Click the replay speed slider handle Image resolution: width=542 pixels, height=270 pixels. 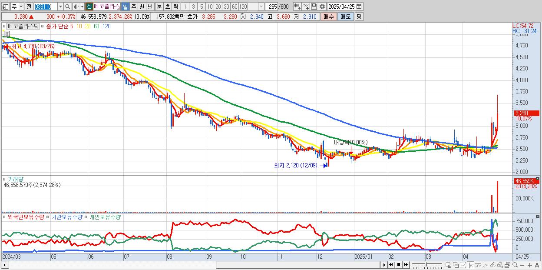point(426,264)
